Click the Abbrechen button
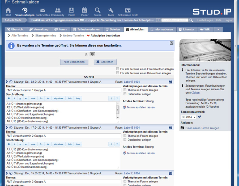Viewport: 239px width, 186px height. (105, 62)
